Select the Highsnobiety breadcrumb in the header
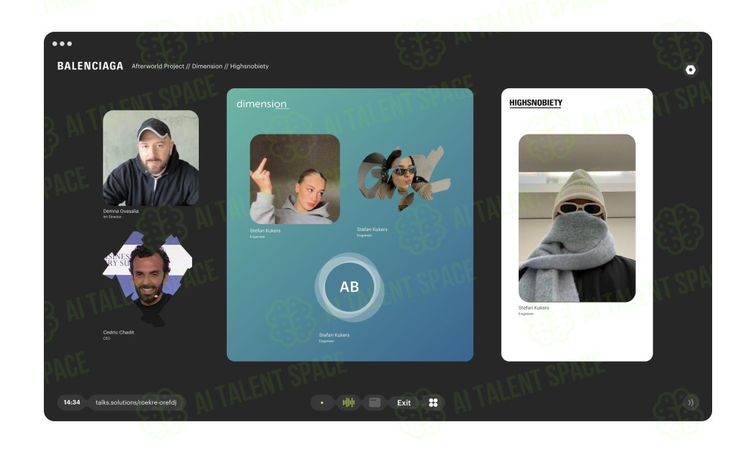 [249, 66]
